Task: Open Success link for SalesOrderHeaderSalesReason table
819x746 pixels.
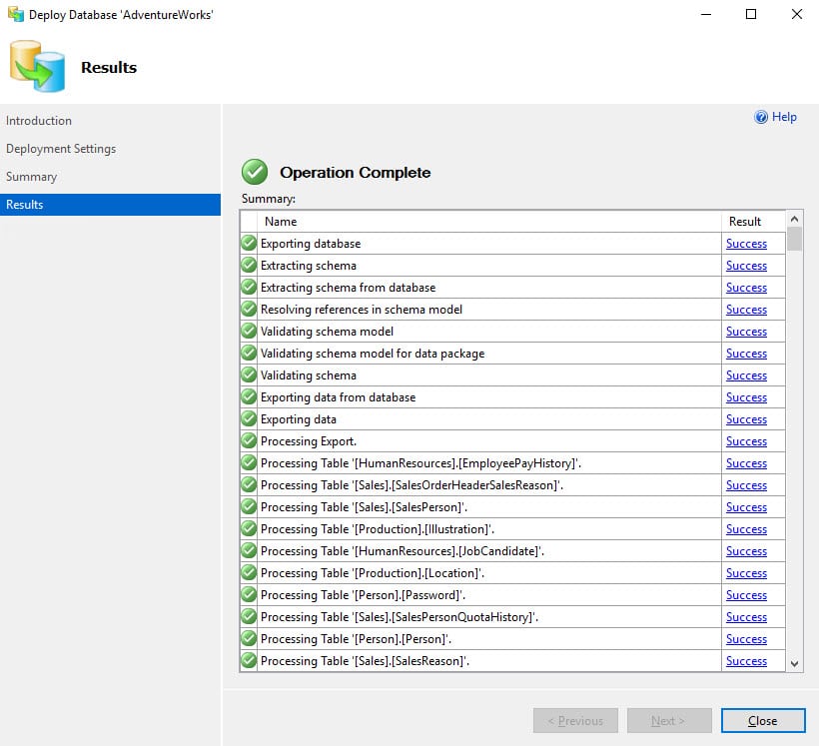Action: click(x=746, y=484)
